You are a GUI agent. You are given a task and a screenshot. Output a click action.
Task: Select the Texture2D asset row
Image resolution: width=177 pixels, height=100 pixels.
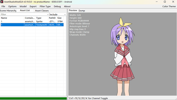click(32, 25)
